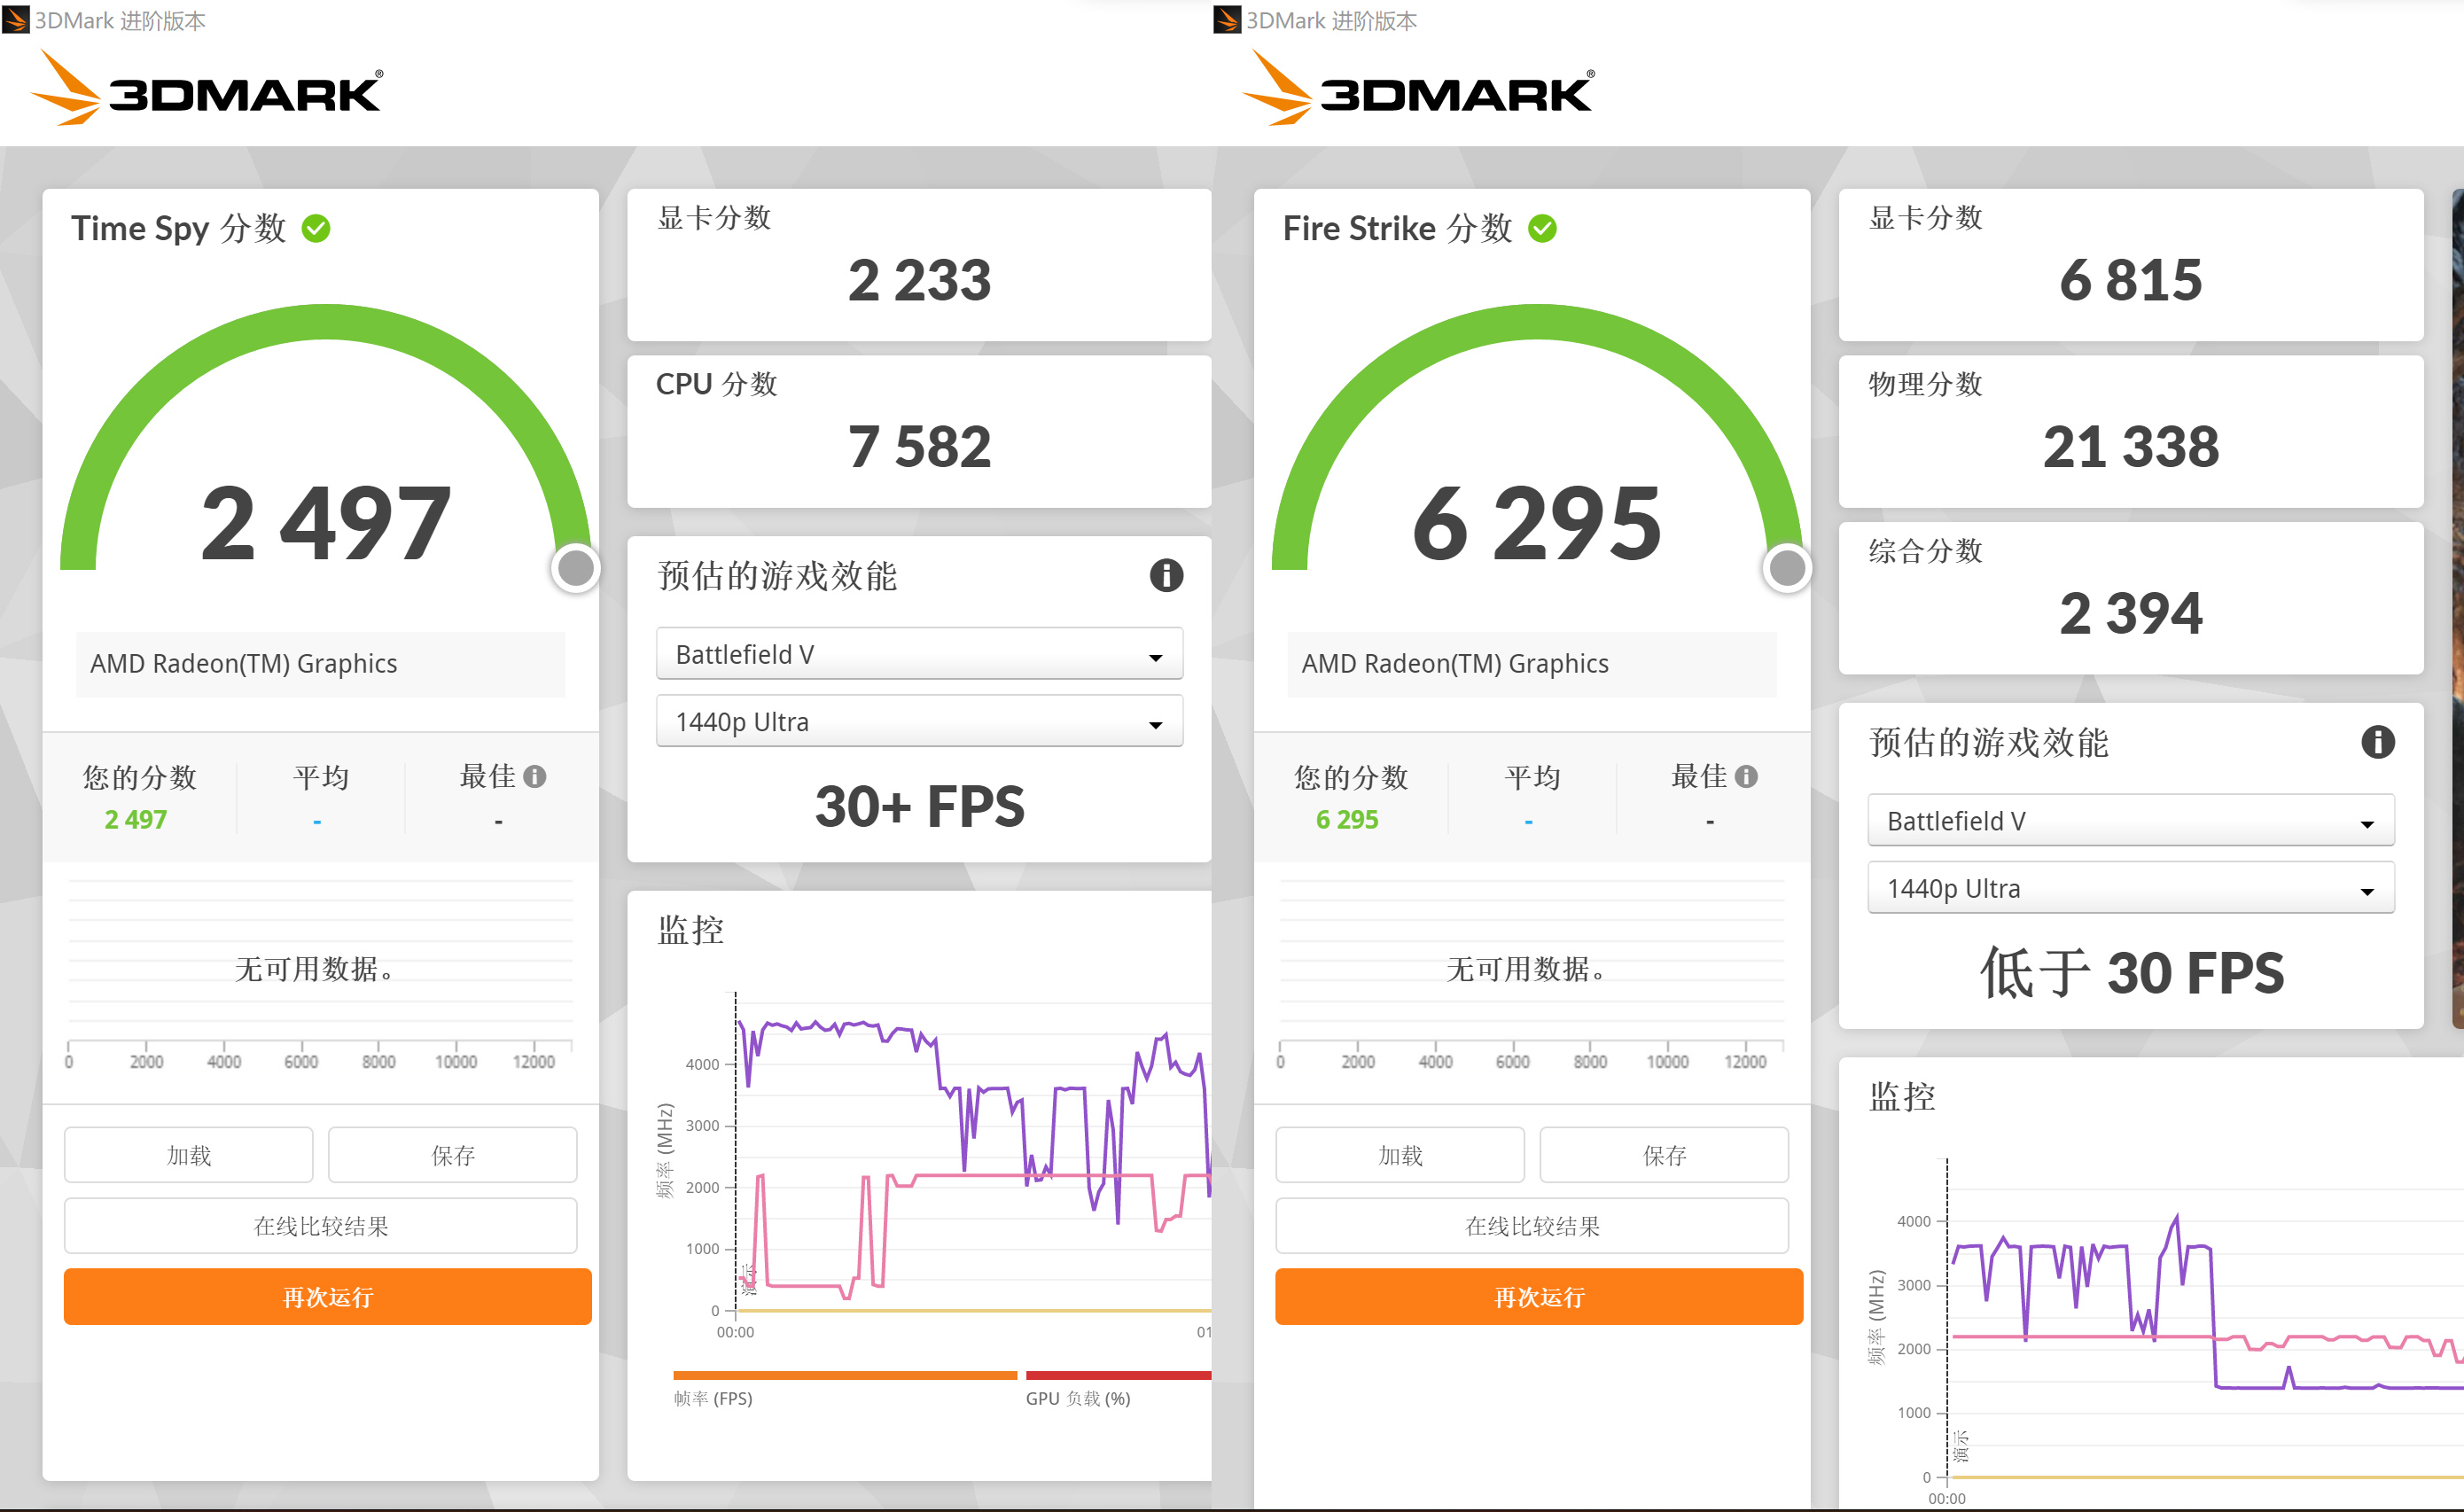The width and height of the screenshot is (2464, 1512).
Task: Open Battlefield V game dropdown in Fire Strike window
Action: [2131, 821]
